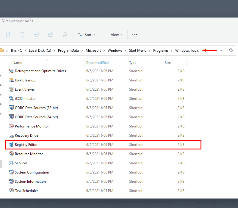
Task: Select Services file name
Action: click(x=21, y=163)
